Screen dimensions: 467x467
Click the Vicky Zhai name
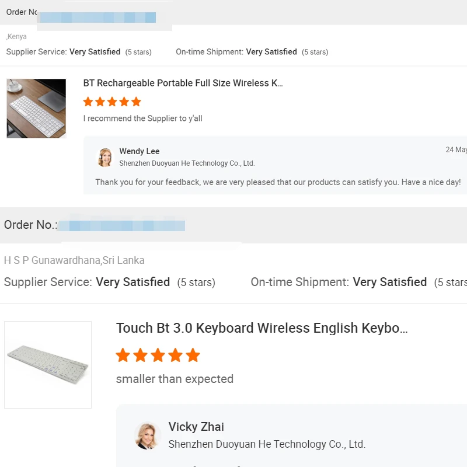coord(196,427)
